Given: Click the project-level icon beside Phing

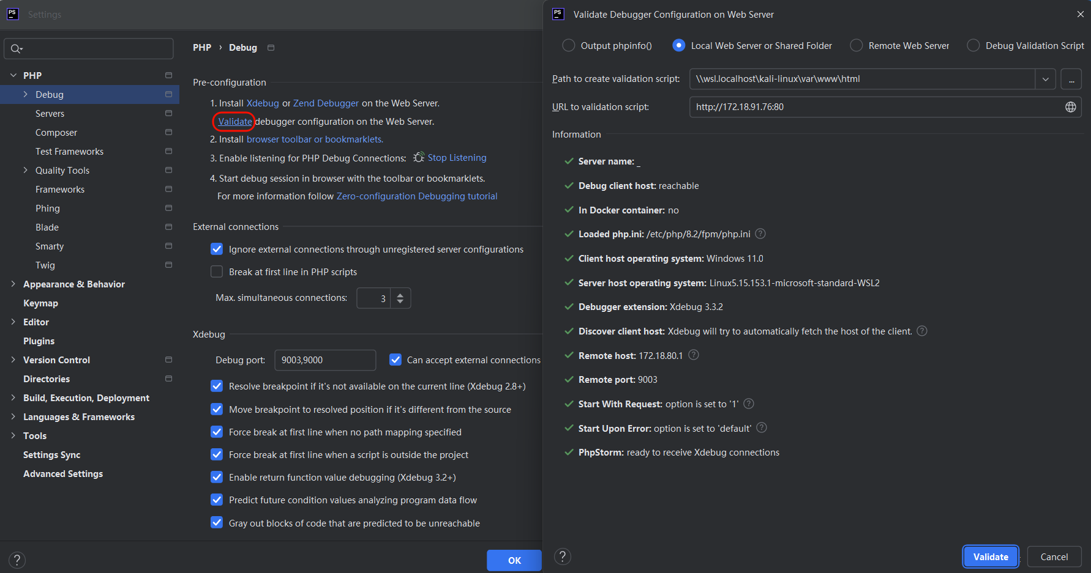Looking at the screenshot, I should click(168, 208).
